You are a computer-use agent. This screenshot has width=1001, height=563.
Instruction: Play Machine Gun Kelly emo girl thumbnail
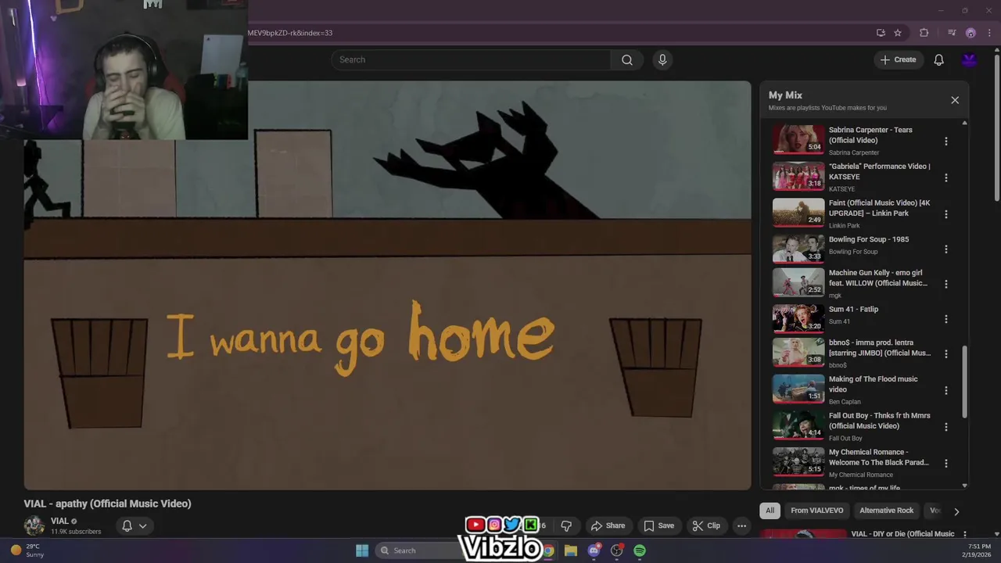(798, 283)
